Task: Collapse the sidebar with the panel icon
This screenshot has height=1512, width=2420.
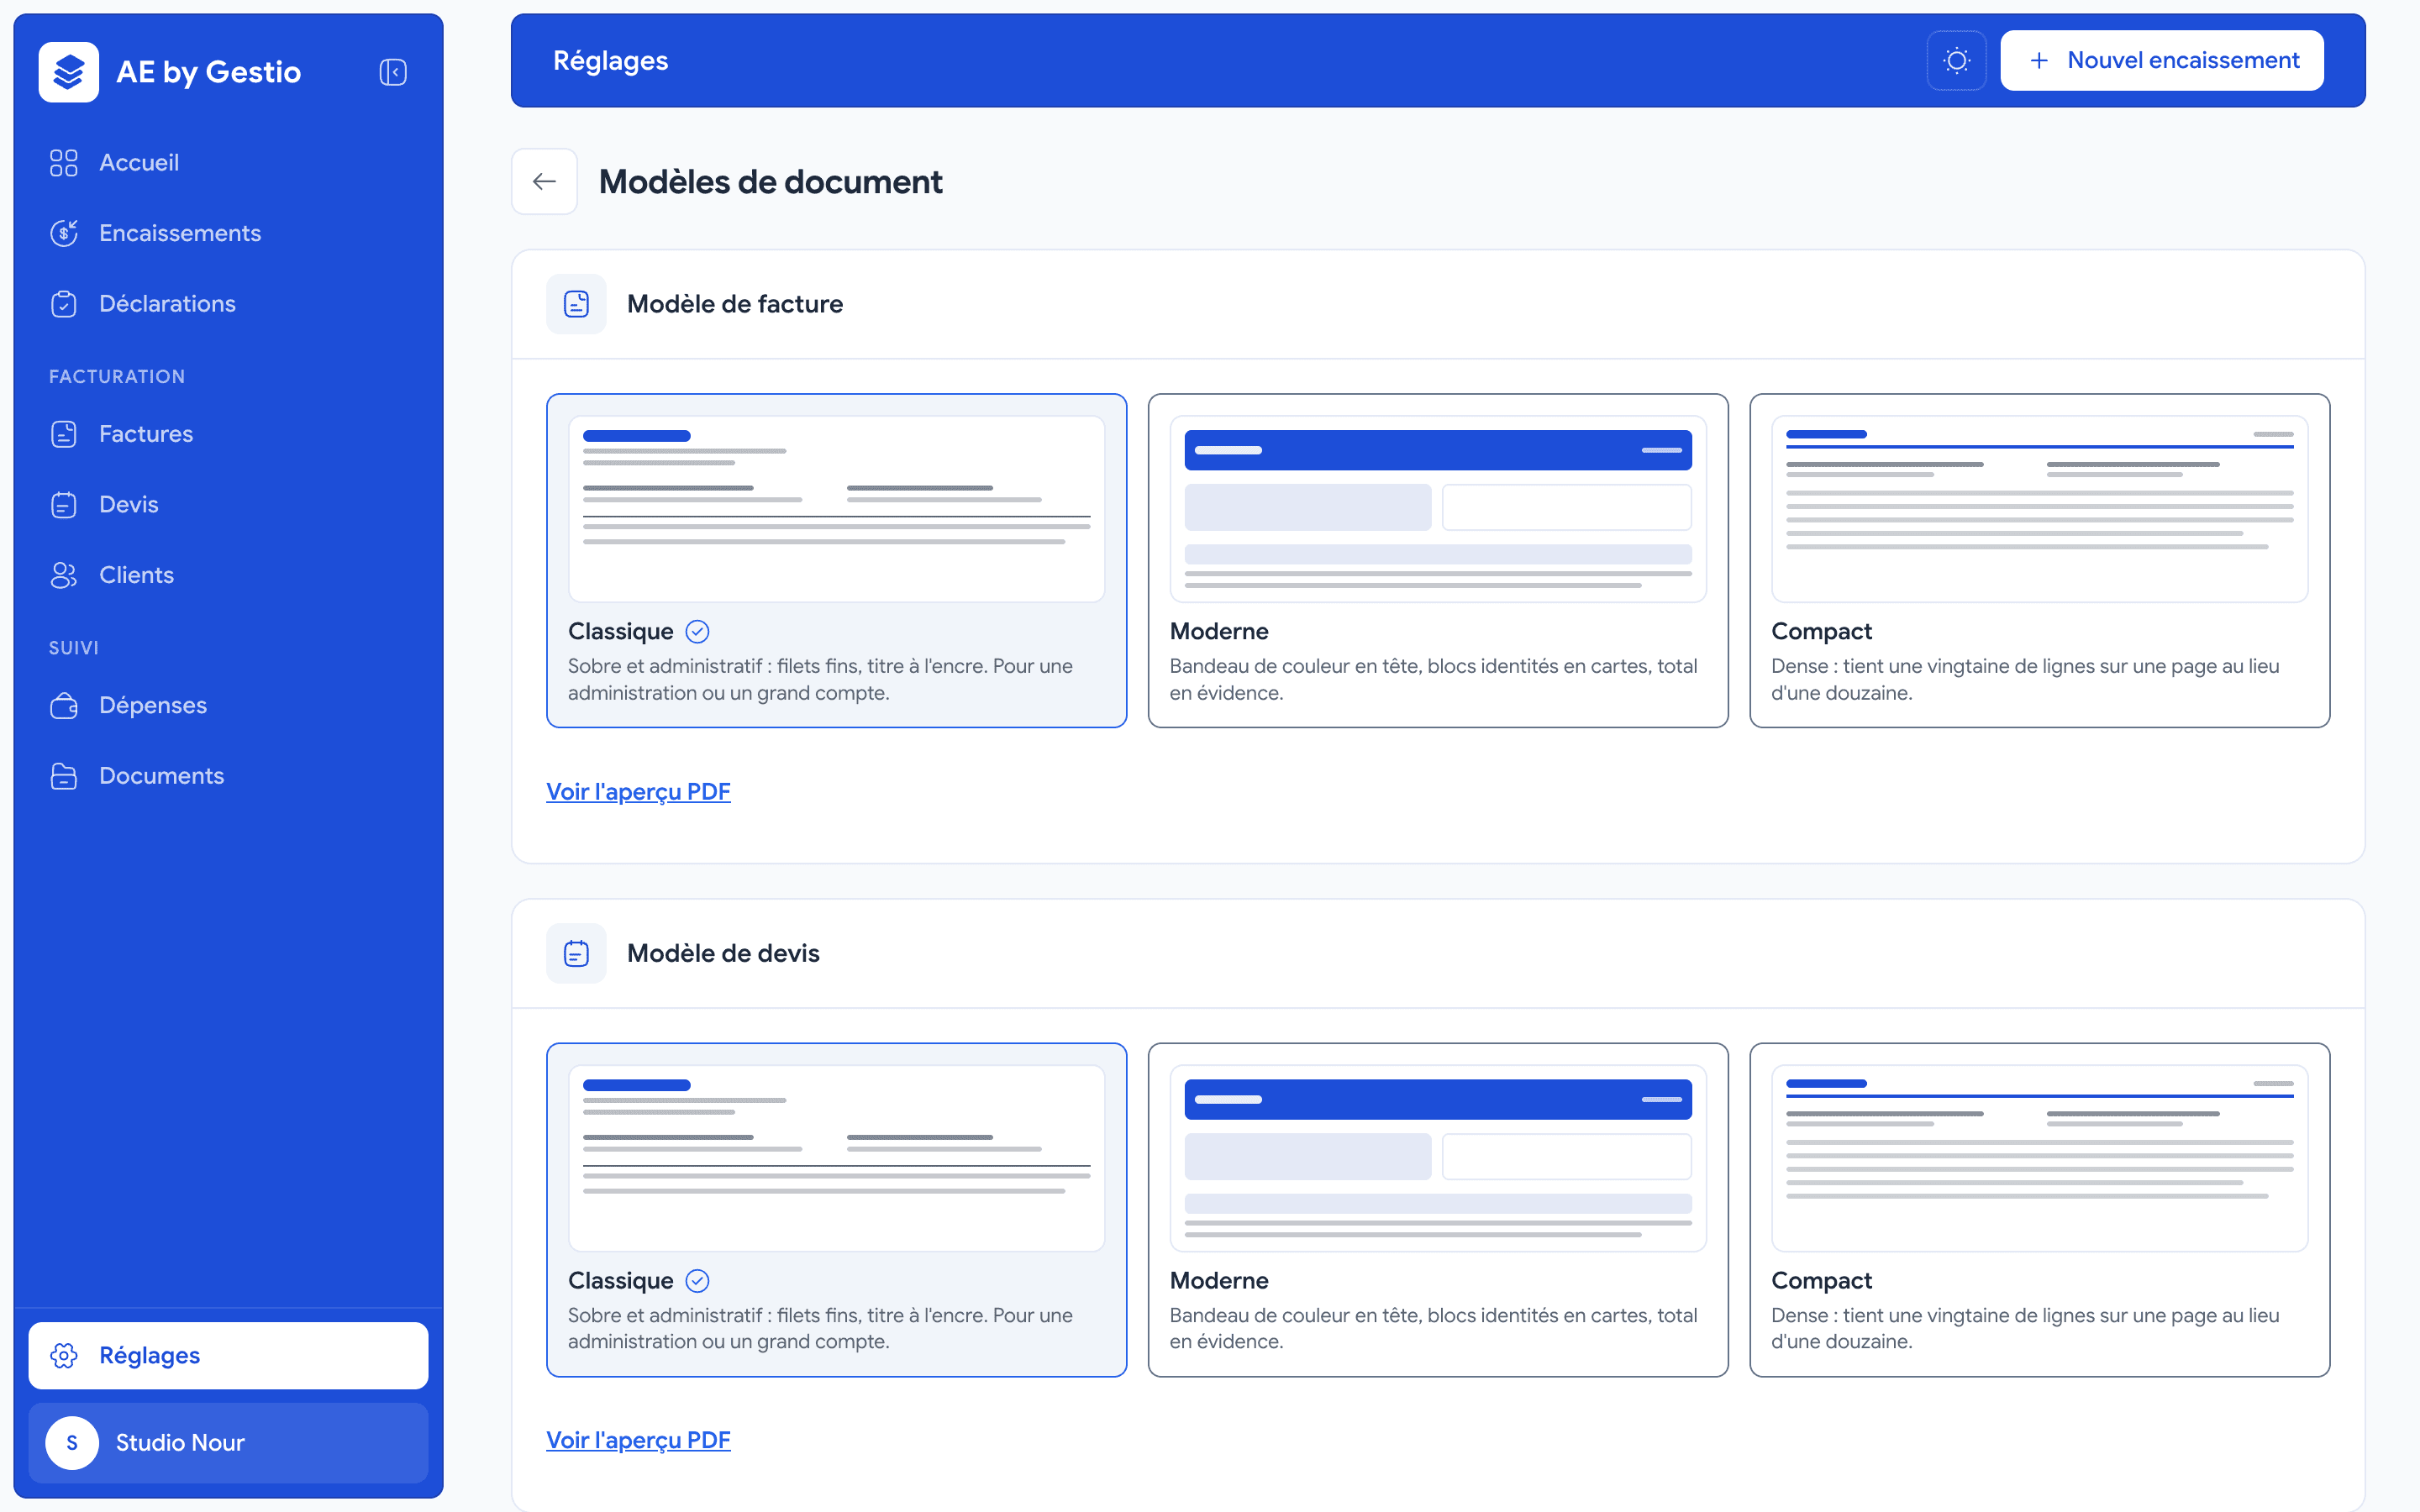Action: point(393,72)
